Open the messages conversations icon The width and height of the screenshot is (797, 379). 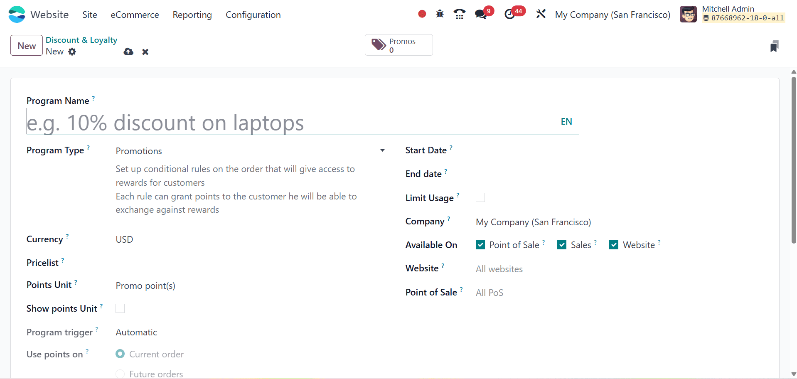tap(481, 14)
